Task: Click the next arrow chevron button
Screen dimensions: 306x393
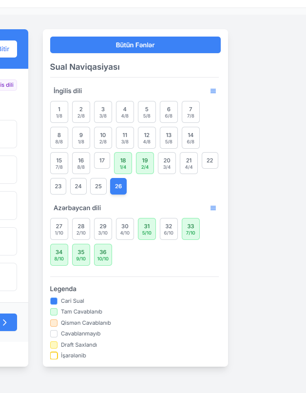Action: (x=5, y=322)
